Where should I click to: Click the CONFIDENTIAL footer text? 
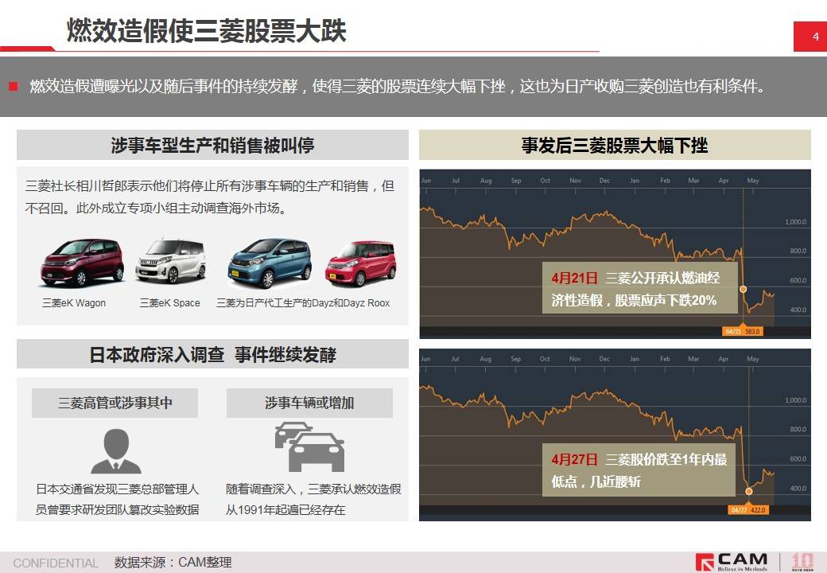click(x=56, y=563)
